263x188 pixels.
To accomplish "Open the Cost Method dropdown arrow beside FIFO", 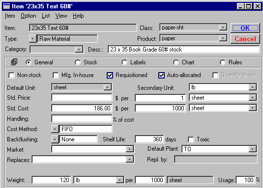I will [x=55, y=129].
